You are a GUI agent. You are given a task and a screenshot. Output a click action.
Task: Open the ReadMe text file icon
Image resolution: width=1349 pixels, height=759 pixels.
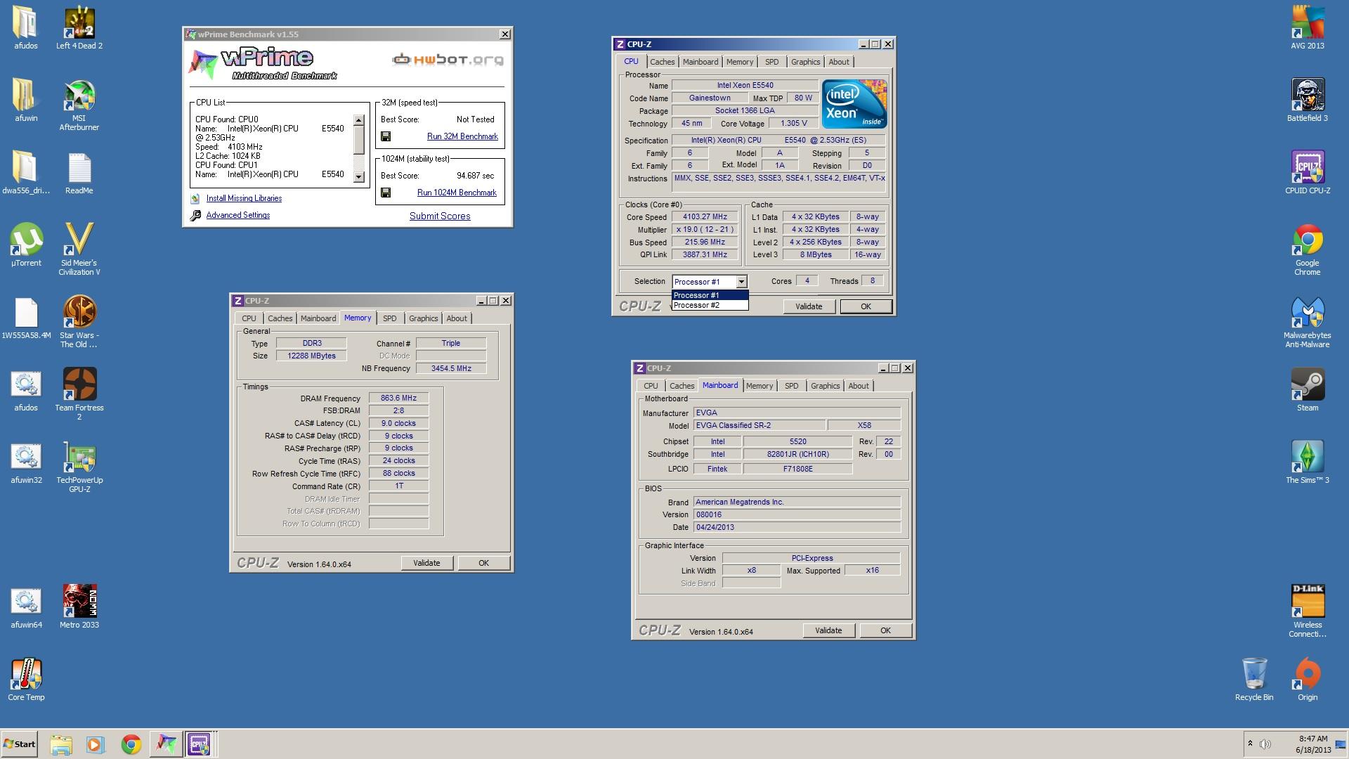coord(79,174)
